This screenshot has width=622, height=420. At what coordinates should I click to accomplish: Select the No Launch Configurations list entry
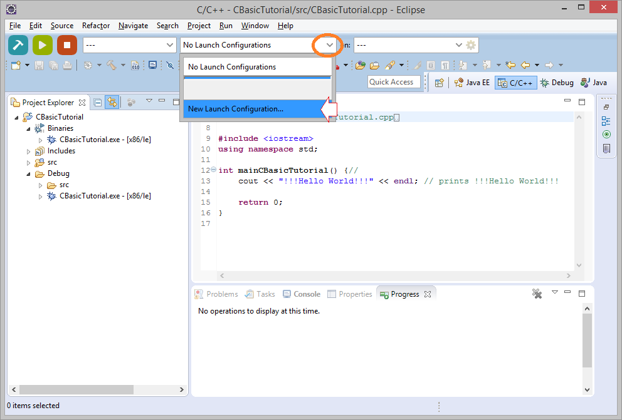[x=257, y=67]
